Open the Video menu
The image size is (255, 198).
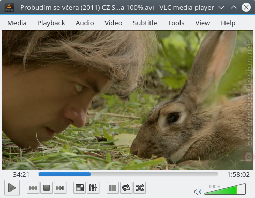(x=113, y=23)
